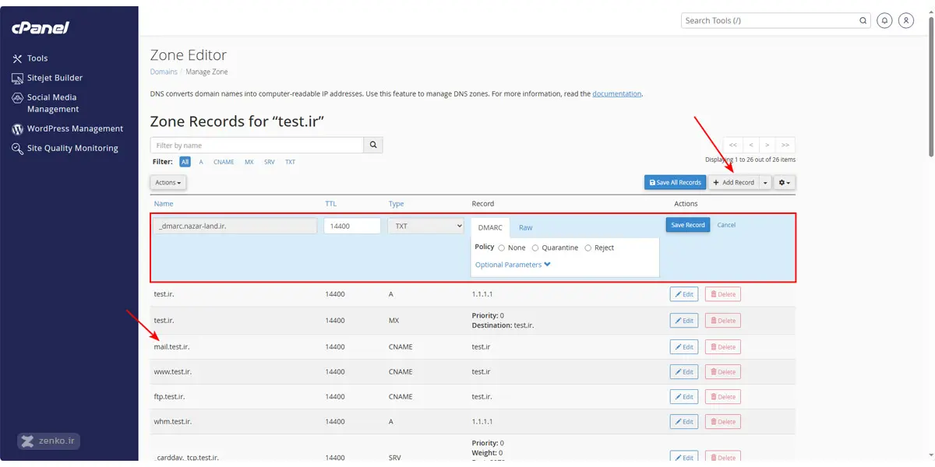This screenshot has width=935, height=467.
Task: Delete the test.ir. A record
Action: pos(723,294)
